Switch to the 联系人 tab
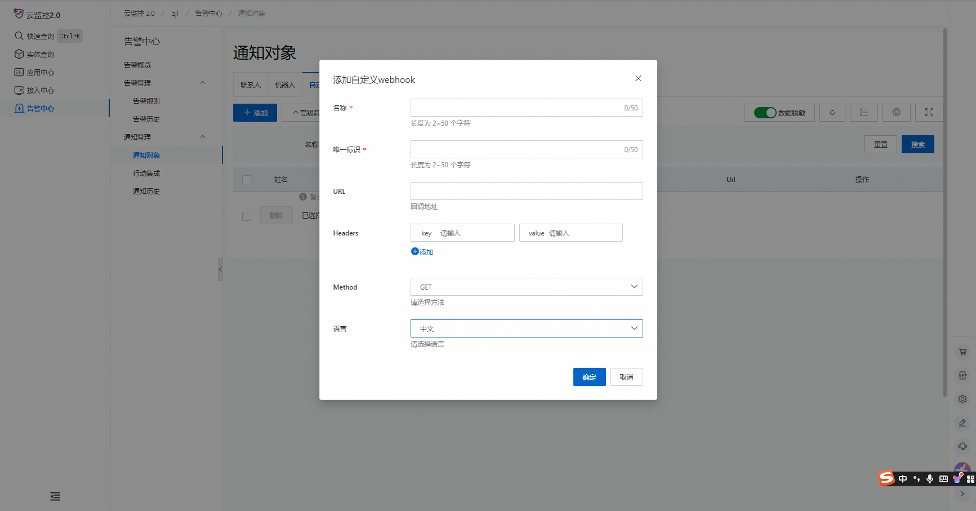The width and height of the screenshot is (976, 511). coord(251,85)
